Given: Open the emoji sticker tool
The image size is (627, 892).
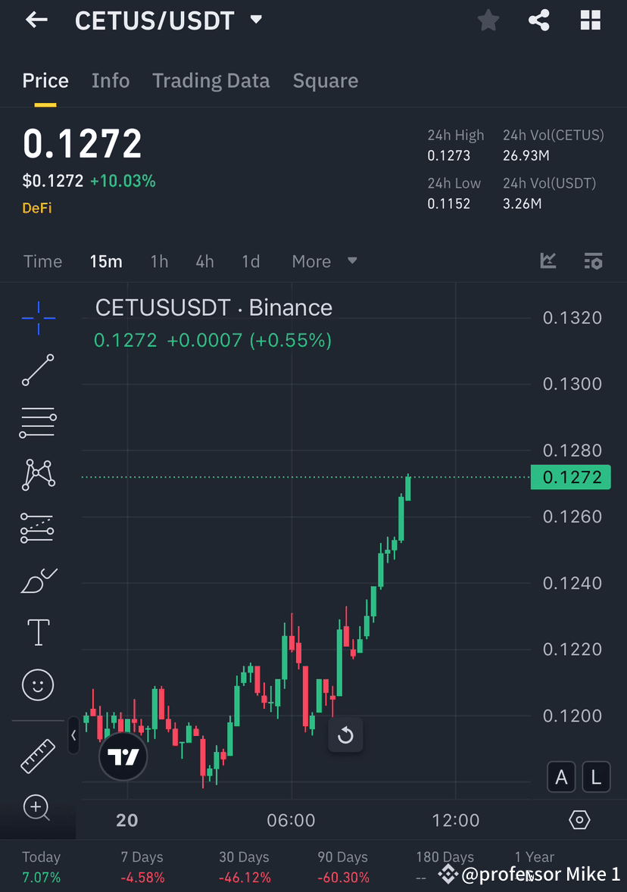Looking at the screenshot, I should point(37,684).
